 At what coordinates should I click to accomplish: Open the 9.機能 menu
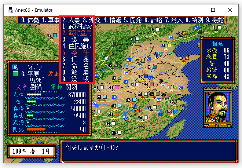215,20
